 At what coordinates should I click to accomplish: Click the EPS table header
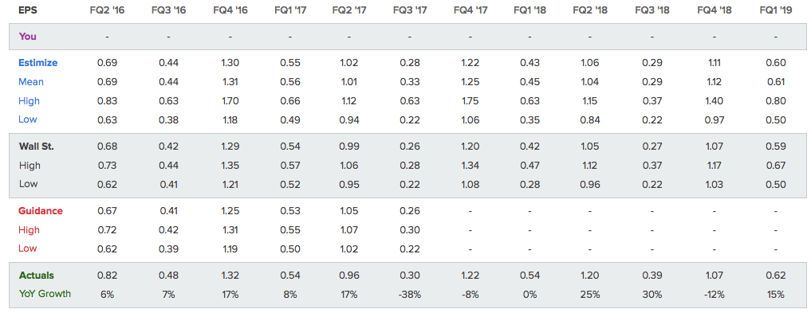[26, 10]
